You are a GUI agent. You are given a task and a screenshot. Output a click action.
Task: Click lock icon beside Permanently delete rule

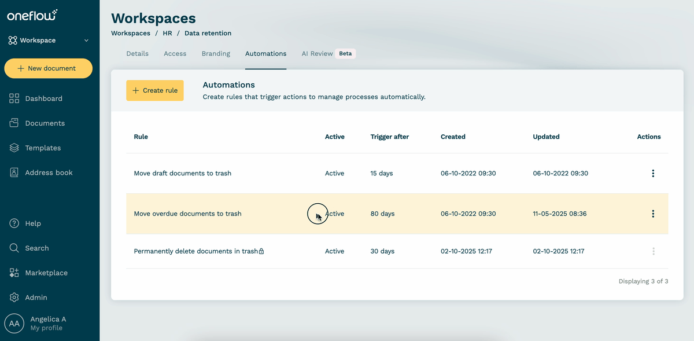261,251
